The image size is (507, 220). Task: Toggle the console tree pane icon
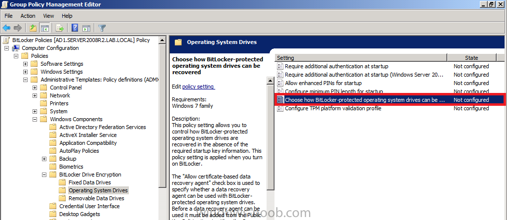[44, 28]
